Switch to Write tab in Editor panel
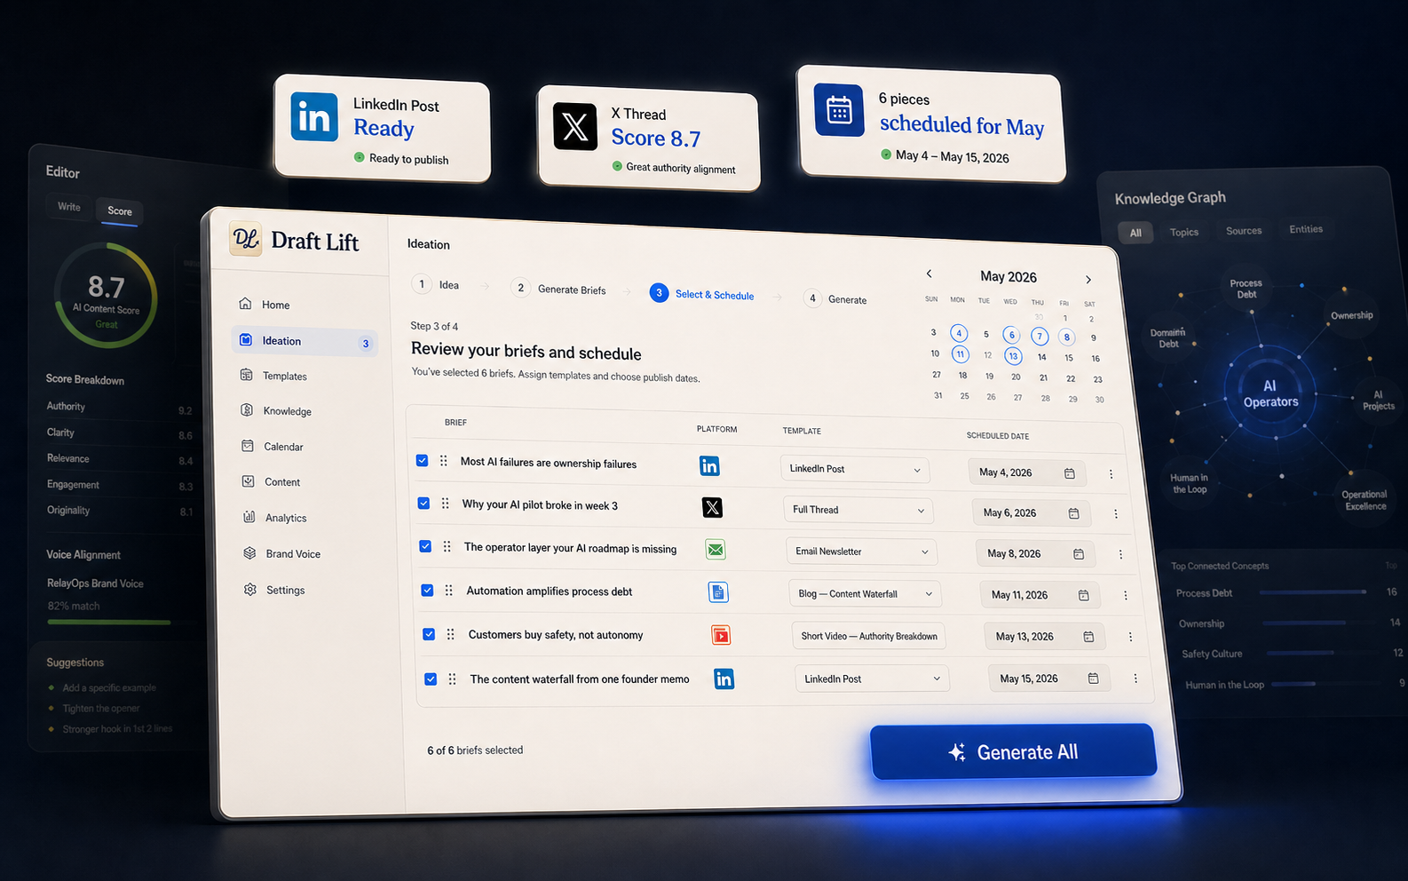Image resolution: width=1408 pixels, height=881 pixels. tap(69, 207)
